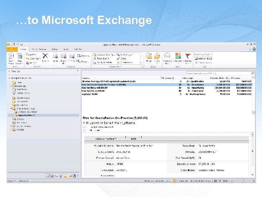Open the Clean Up dropdown

tap(33, 58)
